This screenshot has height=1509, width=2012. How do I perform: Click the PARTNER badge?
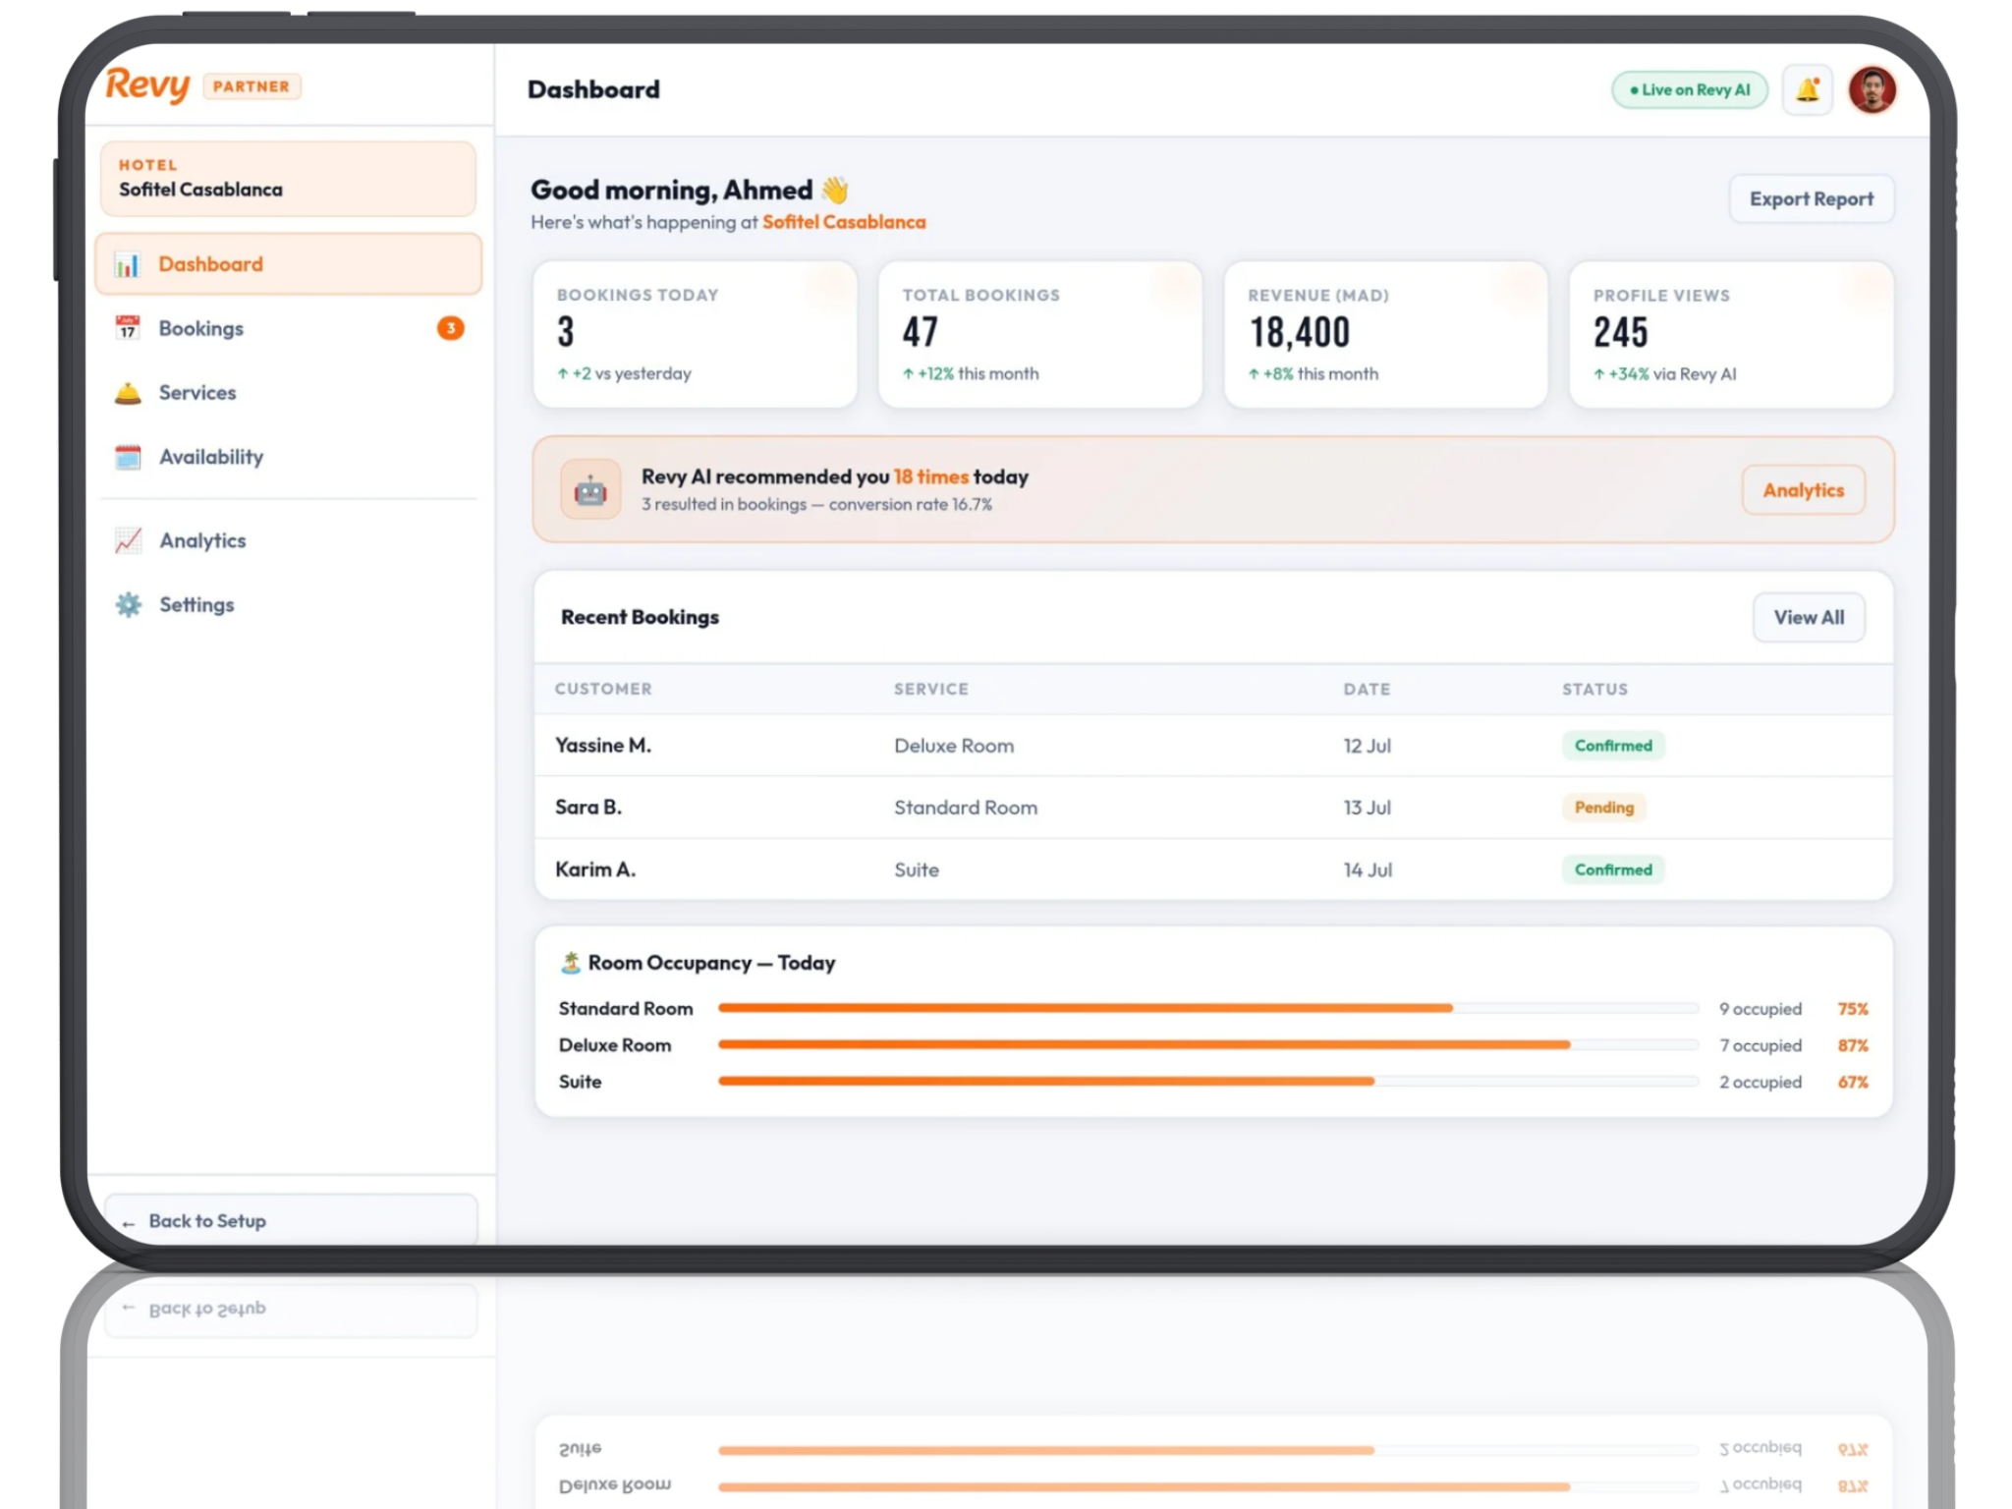coord(251,86)
